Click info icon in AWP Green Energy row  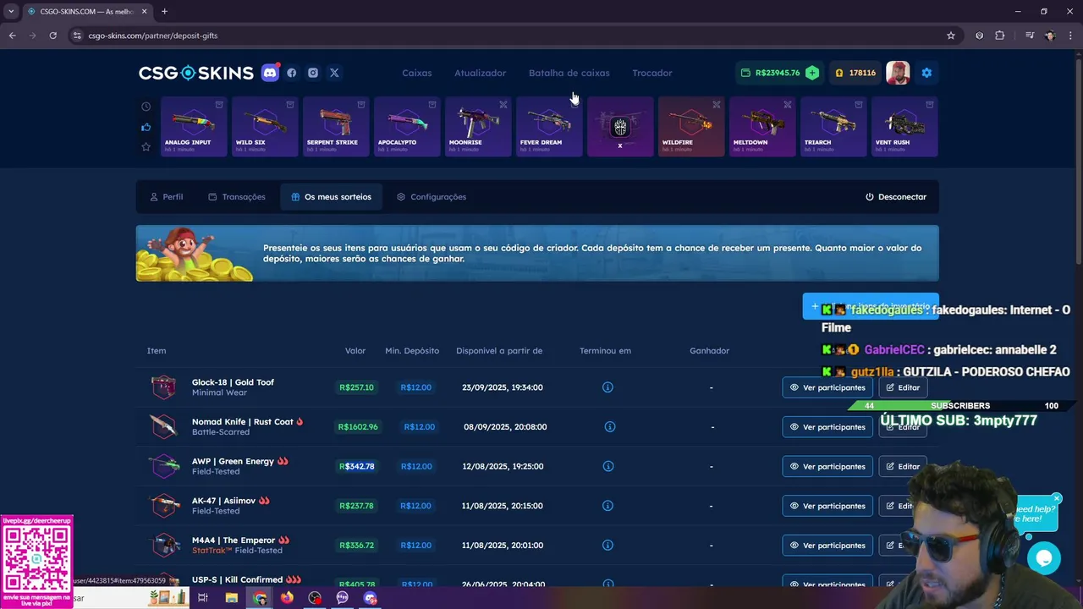pos(607,466)
